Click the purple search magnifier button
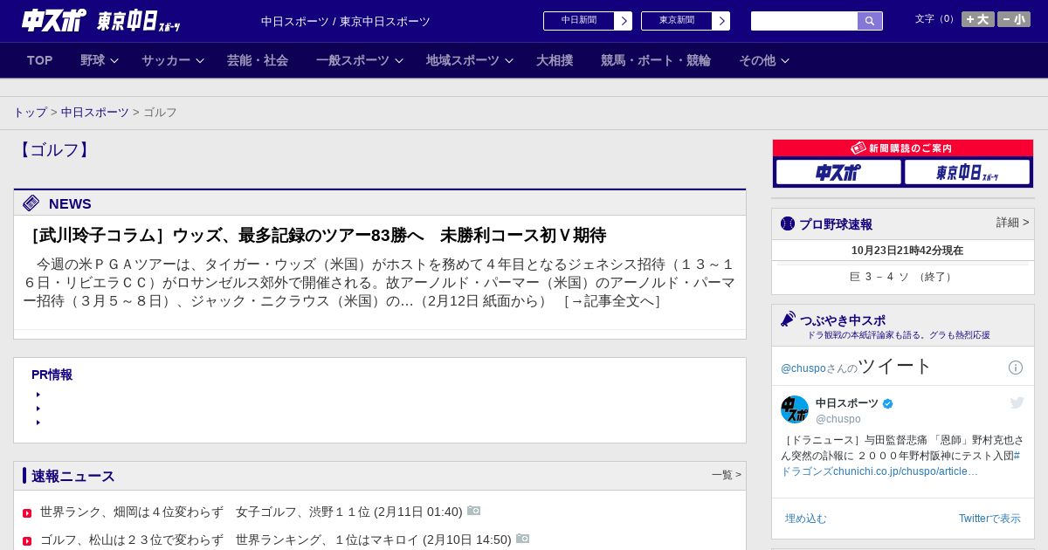1048x550 pixels. (870, 21)
